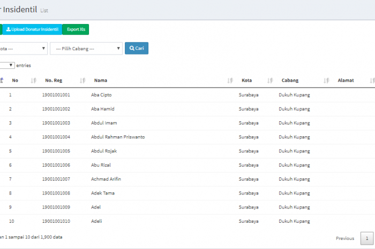Click the No column header
Image resolution: width=375 pixels, height=249 pixels.
[15, 80]
